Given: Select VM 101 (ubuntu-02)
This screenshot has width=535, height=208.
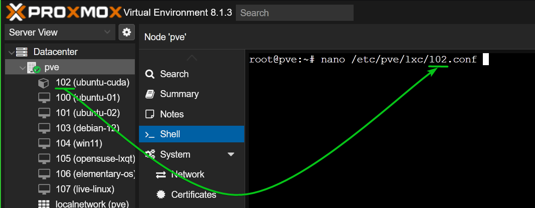Looking at the screenshot, I should 88,113.
